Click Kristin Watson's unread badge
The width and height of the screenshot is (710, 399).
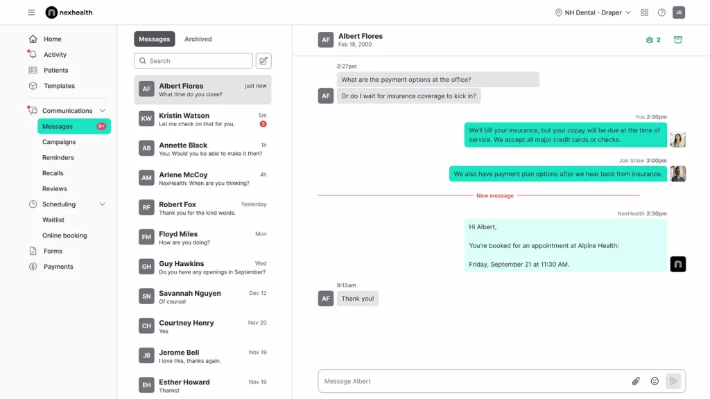(x=263, y=124)
